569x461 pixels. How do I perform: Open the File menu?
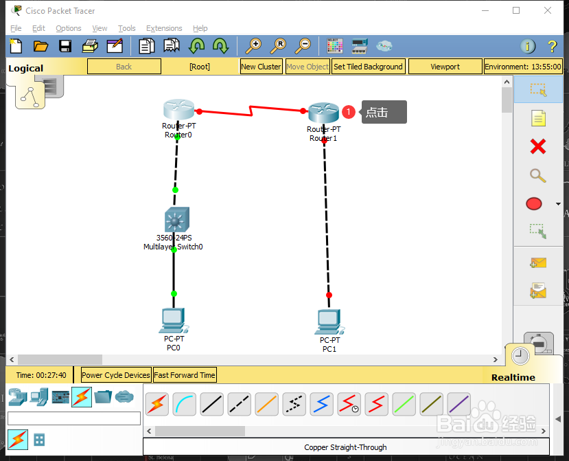click(x=16, y=28)
